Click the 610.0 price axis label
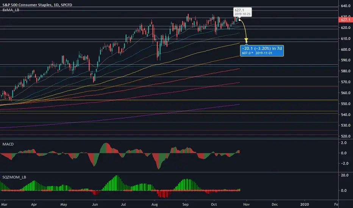 pos(345,39)
